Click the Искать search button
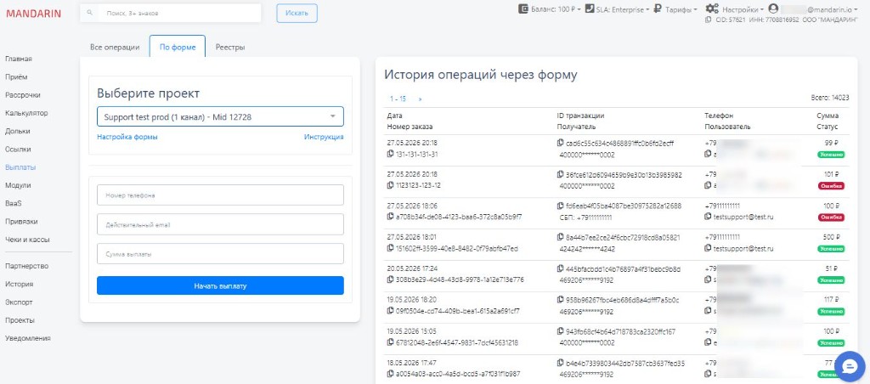870x384 pixels. (297, 14)
